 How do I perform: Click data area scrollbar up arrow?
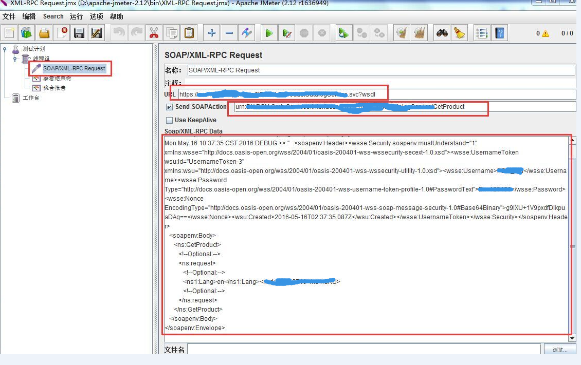[x=572, y=141]
